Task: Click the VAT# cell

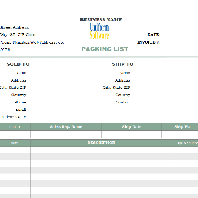Action: point(5,50)
